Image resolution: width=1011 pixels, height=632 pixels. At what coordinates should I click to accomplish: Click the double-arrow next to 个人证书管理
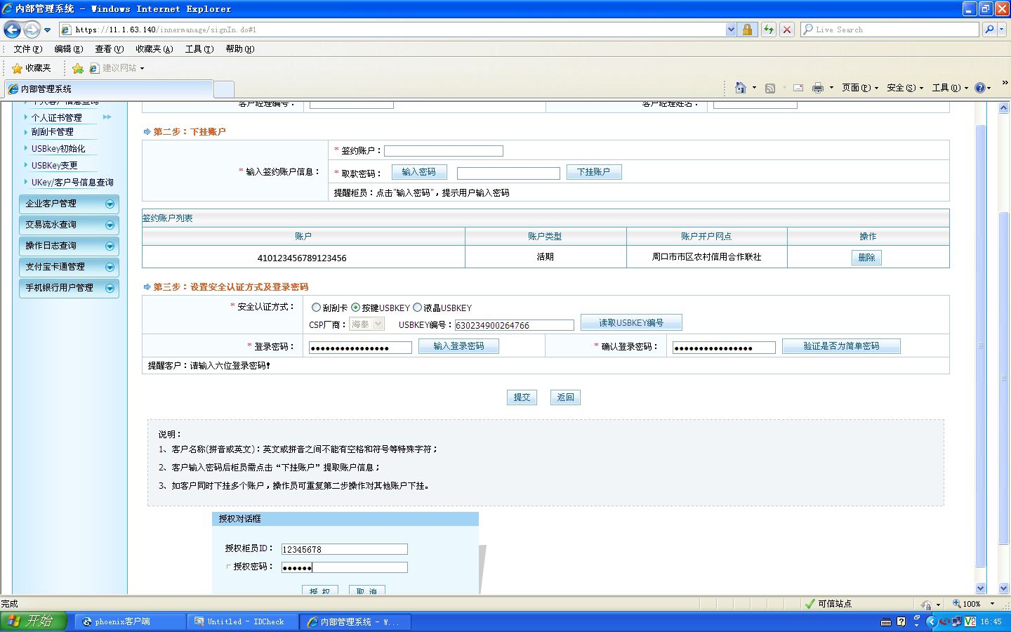pyautogui.click(x=107, y=117)
